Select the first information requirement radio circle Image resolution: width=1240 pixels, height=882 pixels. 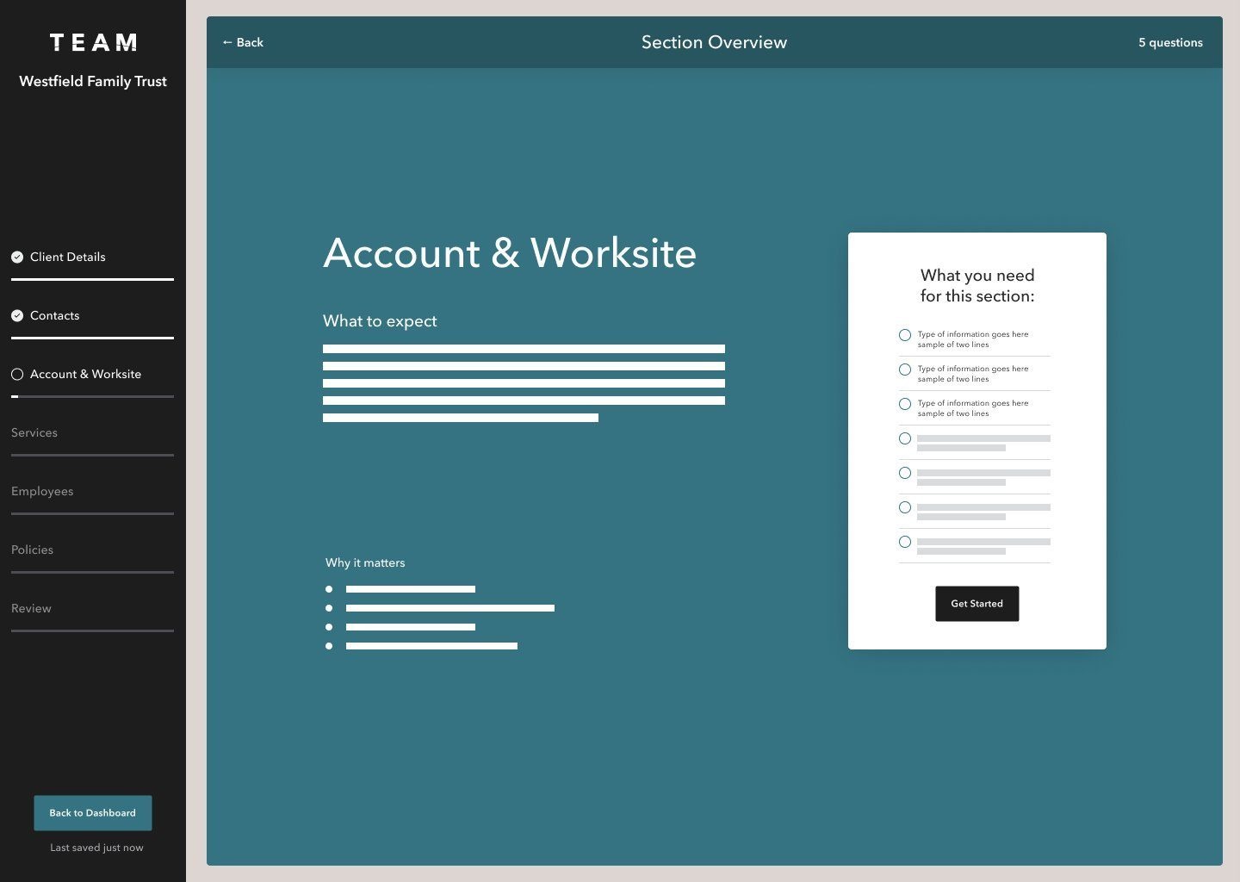pyautogui.click(x=905, y=335)
